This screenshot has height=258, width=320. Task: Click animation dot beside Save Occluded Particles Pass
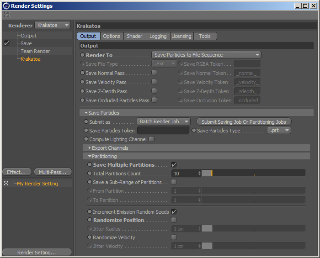[x=82, y=100]
